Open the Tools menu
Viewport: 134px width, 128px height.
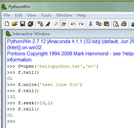tap(46, 15)
